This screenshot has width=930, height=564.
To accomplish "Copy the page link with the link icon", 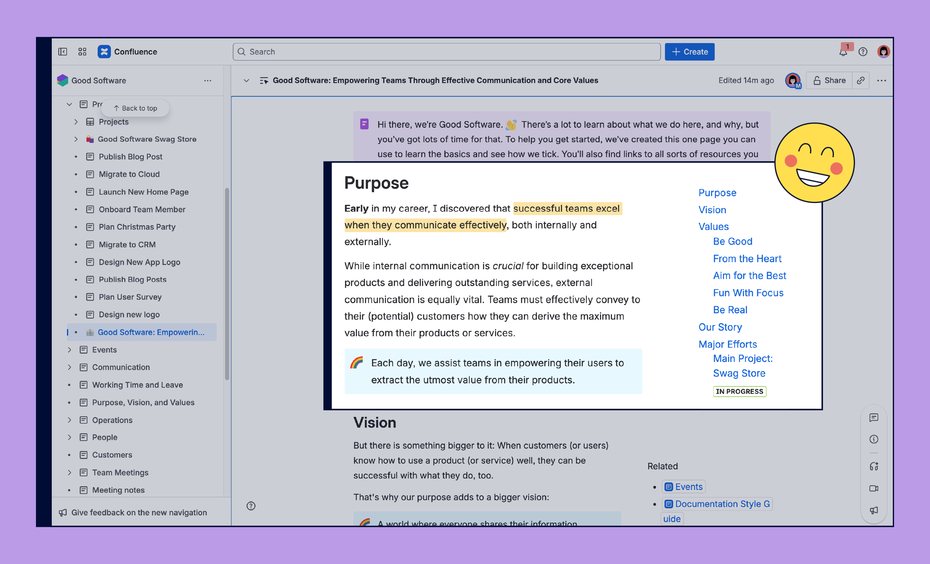I will [861, 80].
